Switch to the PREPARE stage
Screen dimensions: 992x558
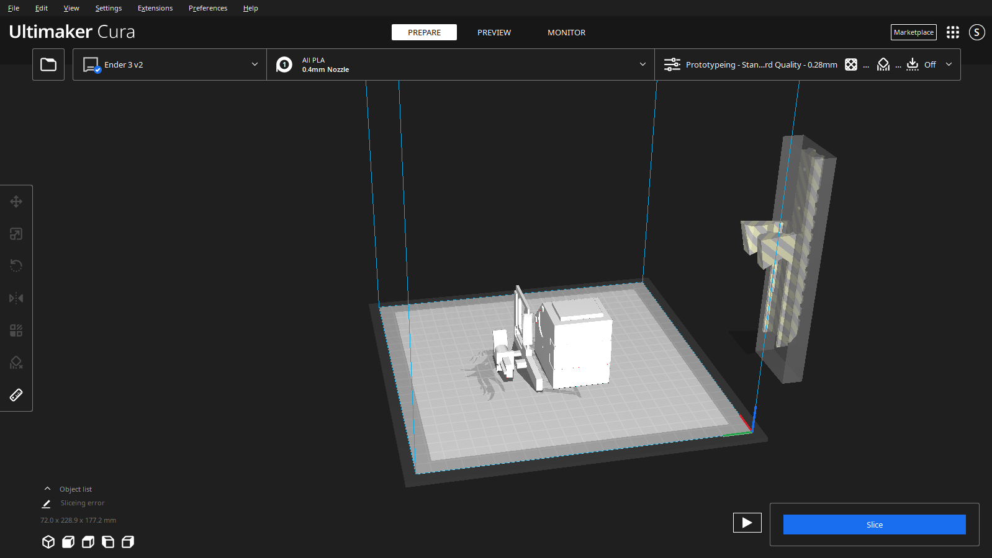424,32
